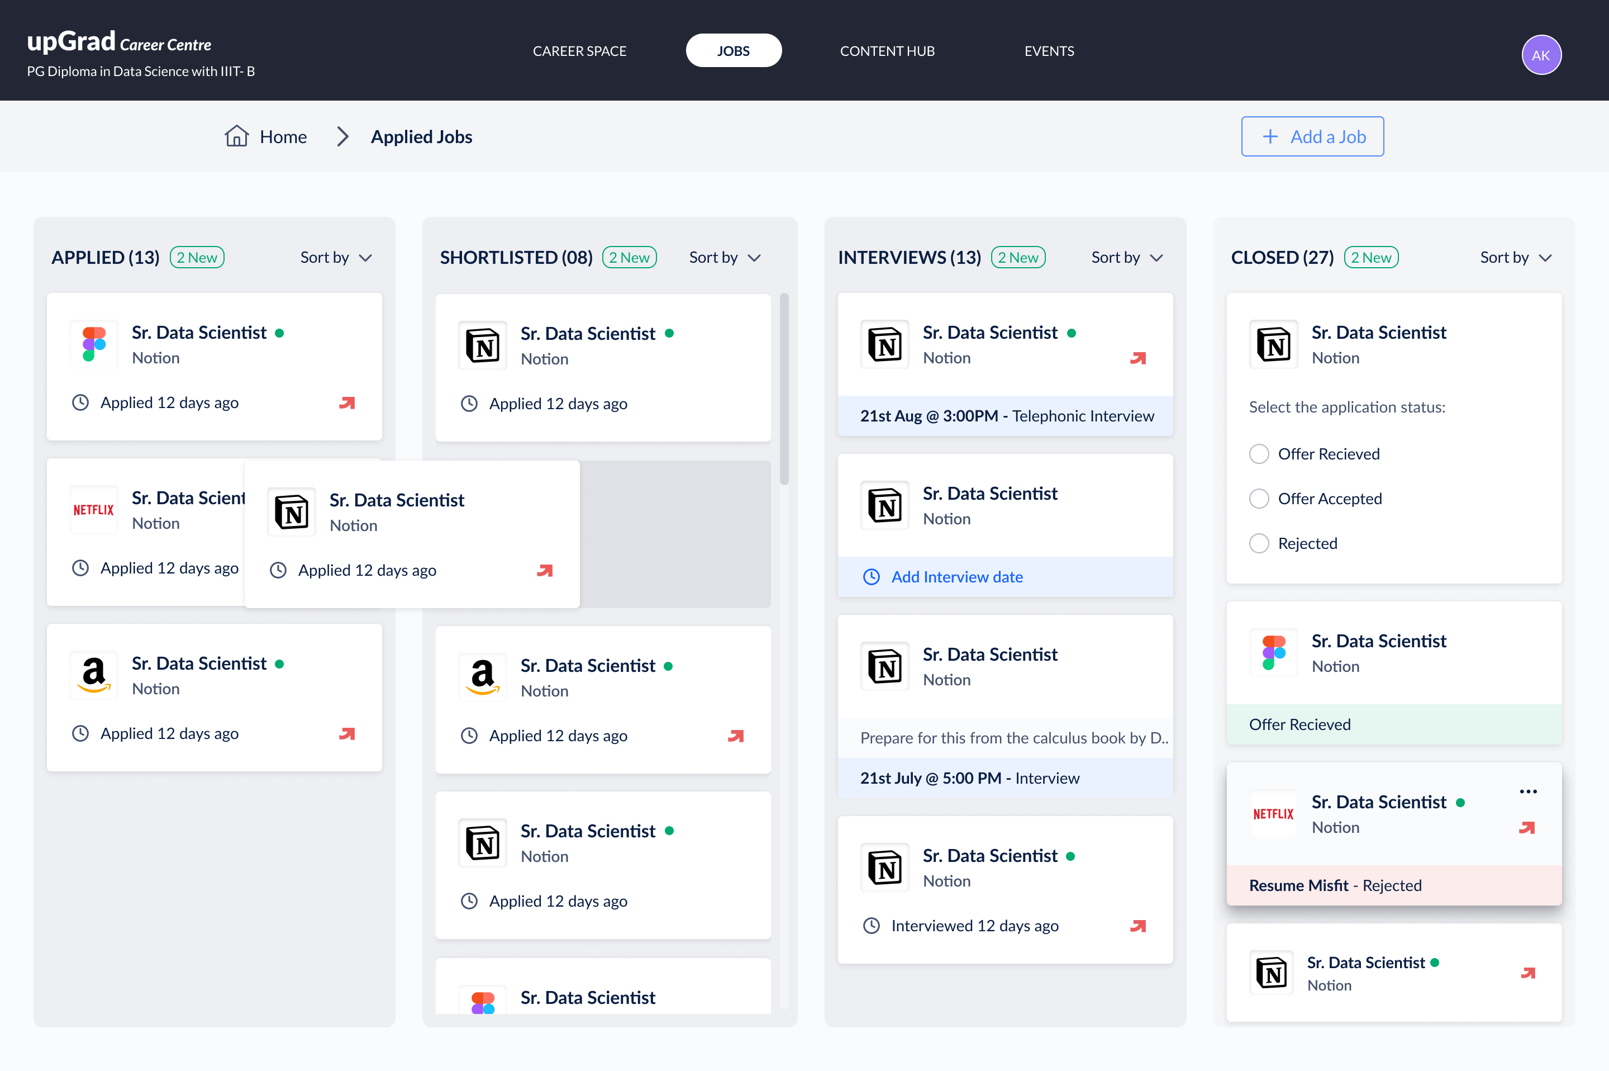Screen dimensions: 1609x1071
Task: Click 2 New badge in Closed header
Action: click(x=1371, y=258)
